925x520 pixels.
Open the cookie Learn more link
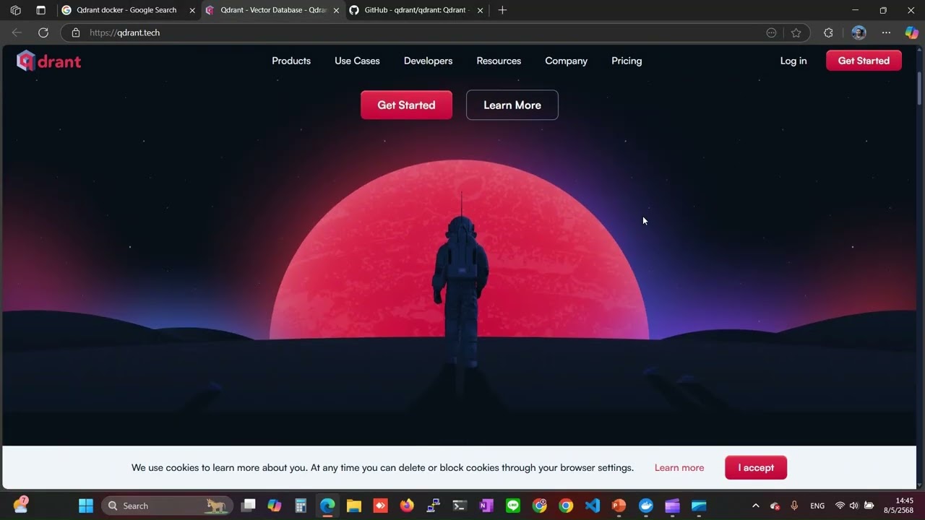[x=679, y=467]
